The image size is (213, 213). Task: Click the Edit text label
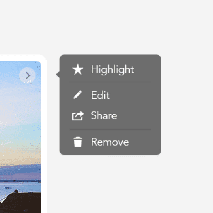coord(100,95)
